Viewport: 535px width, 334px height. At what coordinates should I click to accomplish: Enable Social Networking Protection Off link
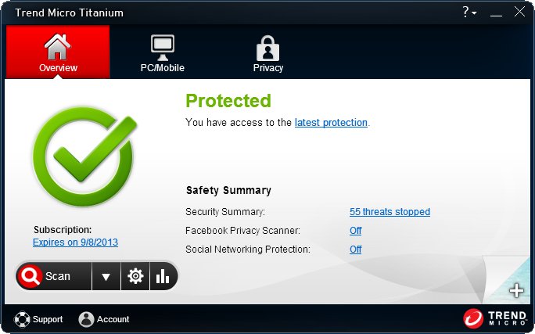355,250
